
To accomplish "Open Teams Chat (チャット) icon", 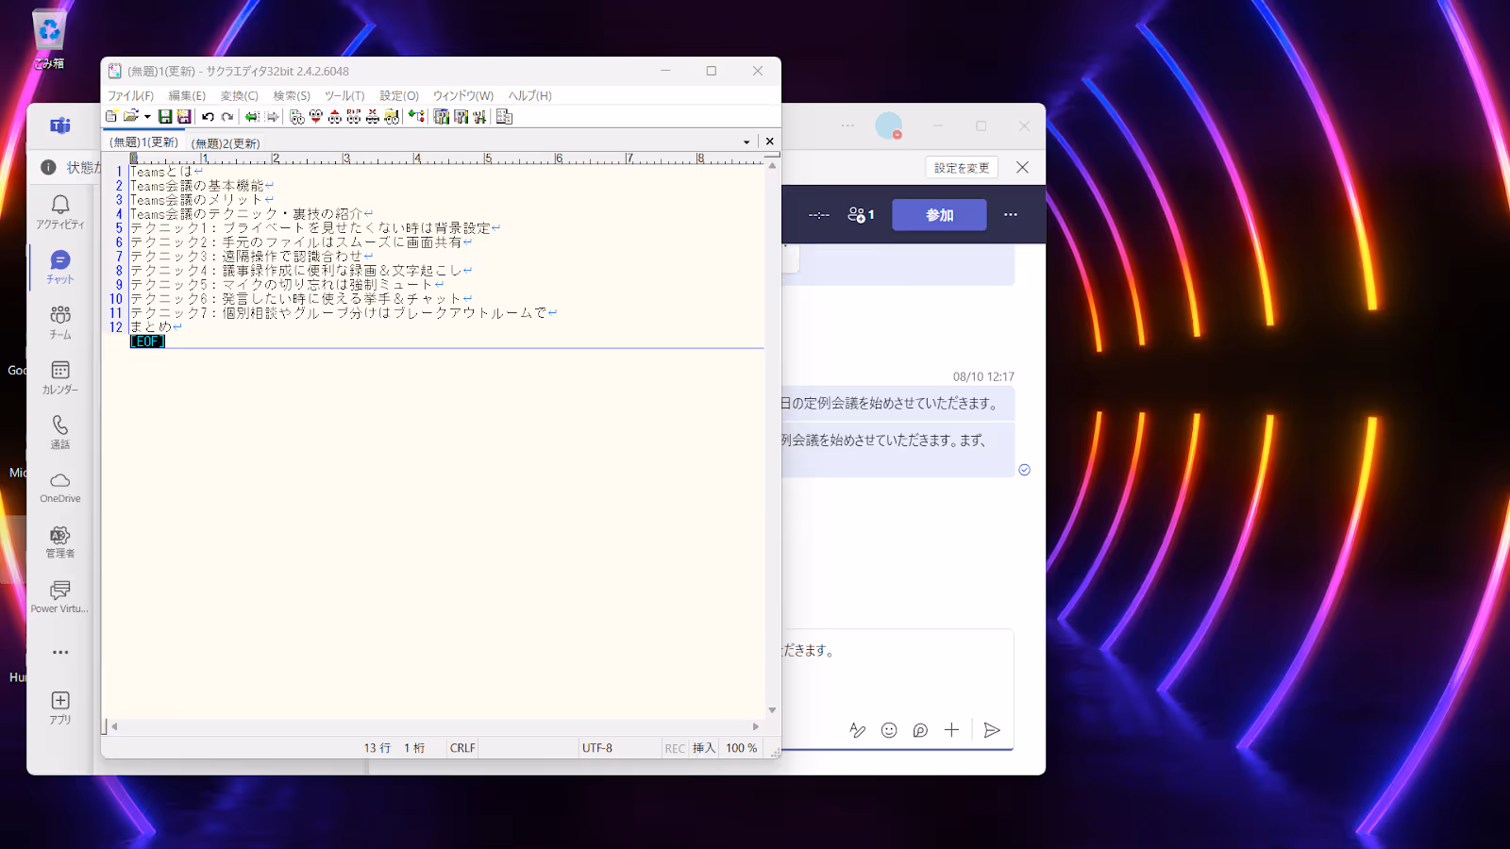I will click(60, 267).
